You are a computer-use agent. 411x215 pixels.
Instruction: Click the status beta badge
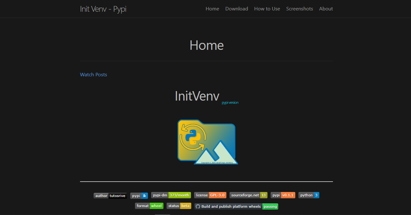tap(179, 206)
